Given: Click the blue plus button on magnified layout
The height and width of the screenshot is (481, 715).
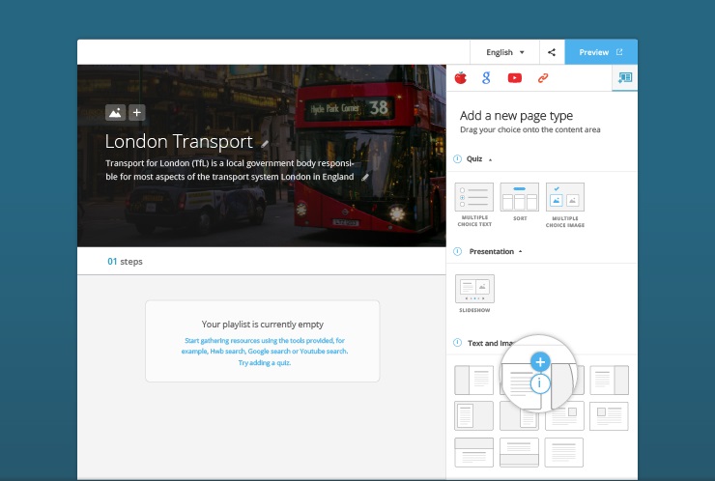Looking at the screenshot, I should click(541, 362).
